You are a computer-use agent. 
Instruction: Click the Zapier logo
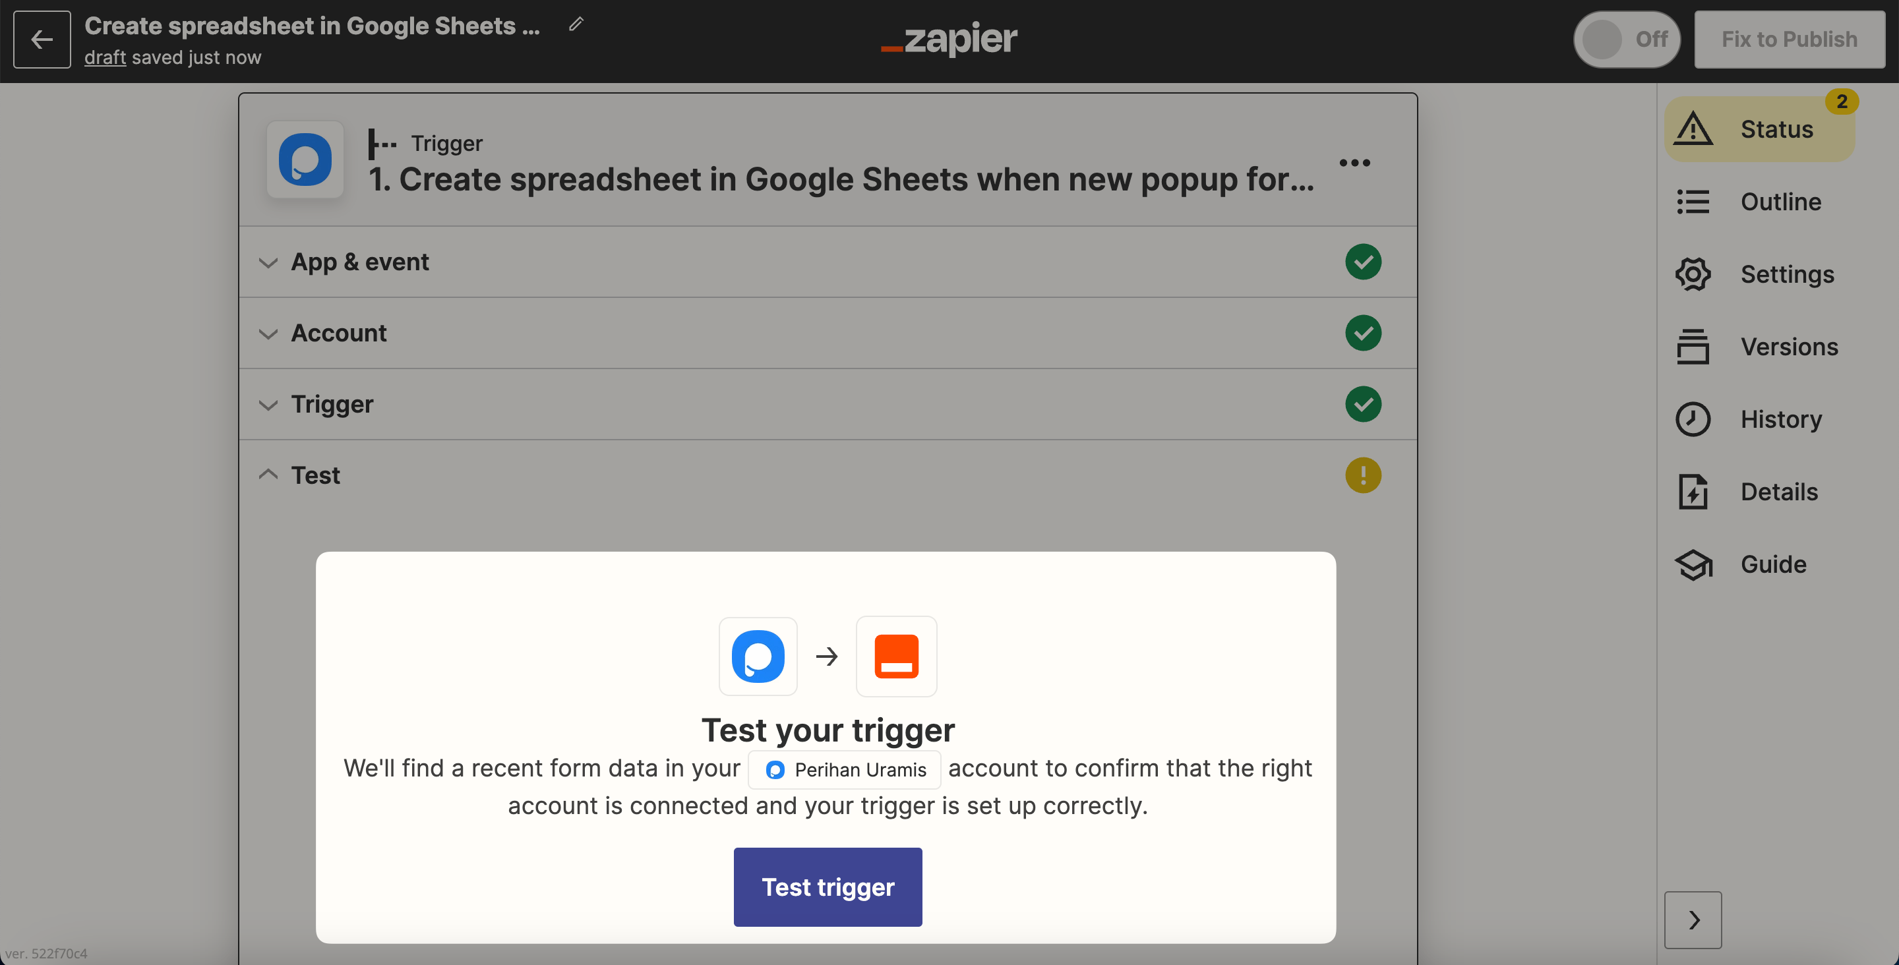click(x=949, y=39)
